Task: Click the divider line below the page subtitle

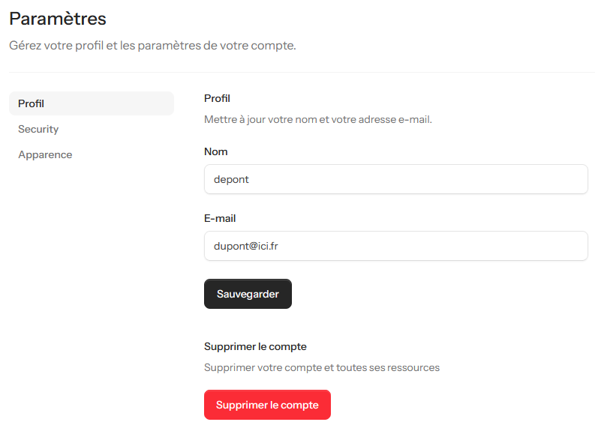Action: pyautogui.click(x=300, y=73)
